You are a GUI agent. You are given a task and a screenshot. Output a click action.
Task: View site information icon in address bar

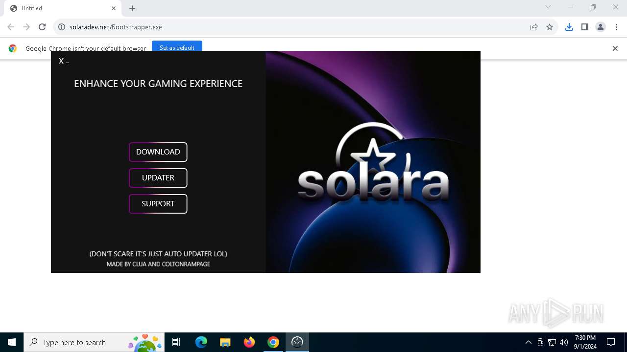pos(62,27)
